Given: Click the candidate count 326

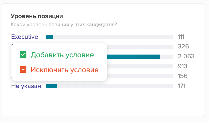Looking at the screenshot, I should [183, 47].
